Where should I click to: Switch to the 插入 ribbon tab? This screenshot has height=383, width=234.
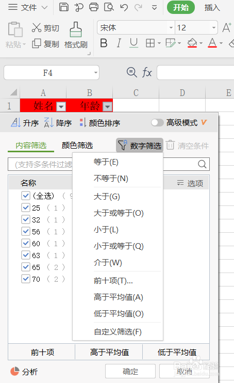point(212,8)
